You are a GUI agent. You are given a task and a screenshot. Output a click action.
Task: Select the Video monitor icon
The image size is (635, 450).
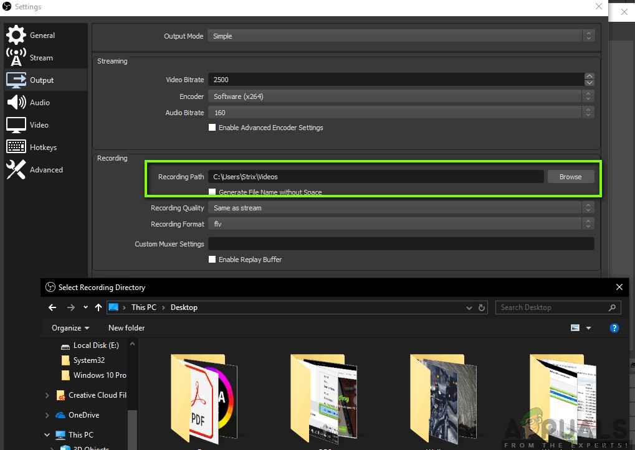(x=16, y=125)
